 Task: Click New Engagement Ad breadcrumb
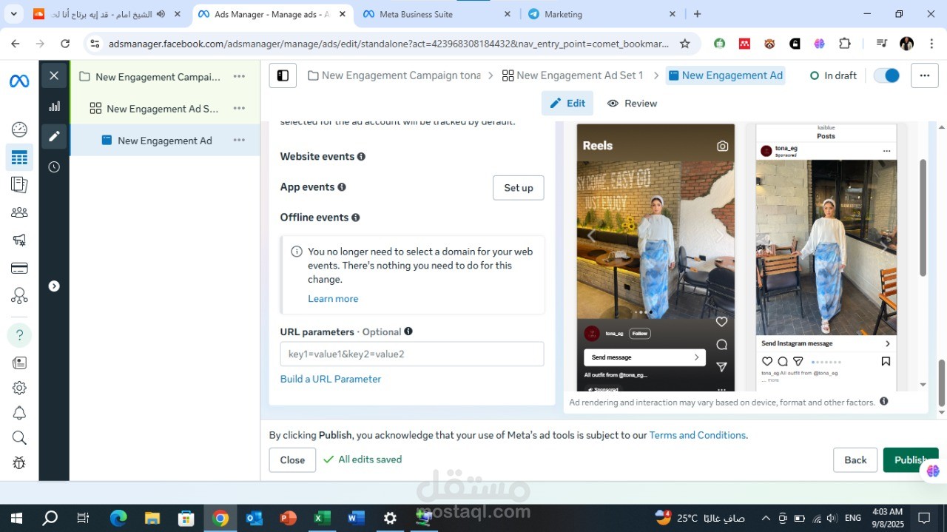[725, 75]
